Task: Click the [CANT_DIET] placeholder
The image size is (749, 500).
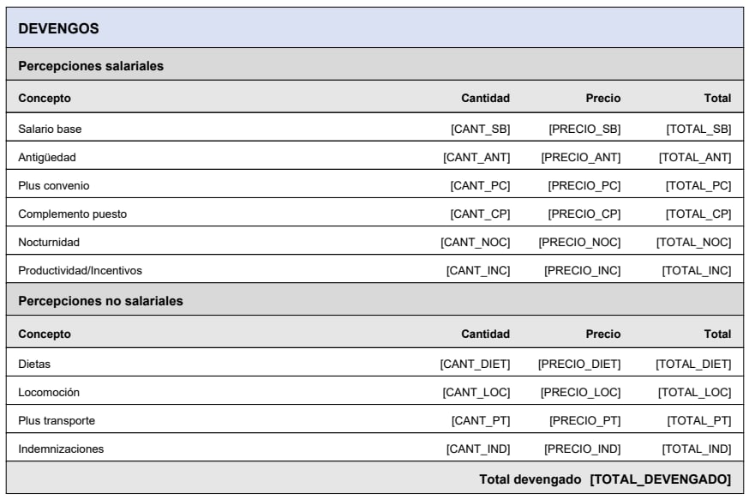Action: coord(475,364)
